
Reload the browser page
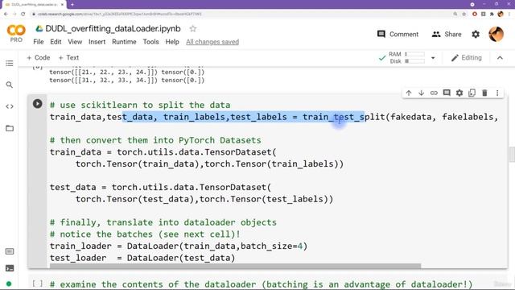(23, 14)
